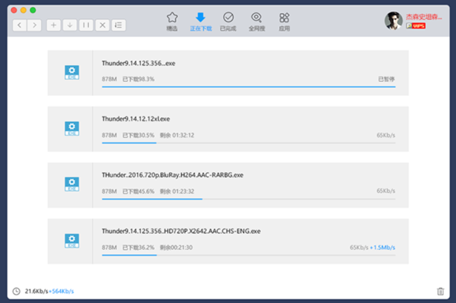Screen dimensions: 456x303
Task: Click Thunder9.14.125.356..HD720P.X2642.AAC.CHS-ENG.exe name
Action: pyautogui.click(x=181, y=231)
